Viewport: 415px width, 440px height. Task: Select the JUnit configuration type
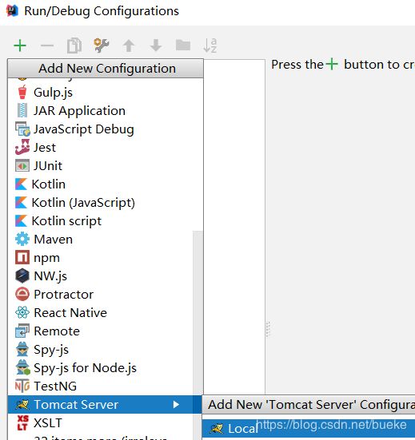pos(105,165)
